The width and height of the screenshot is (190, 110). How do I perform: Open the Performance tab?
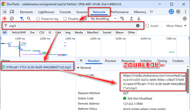[119, 12]
